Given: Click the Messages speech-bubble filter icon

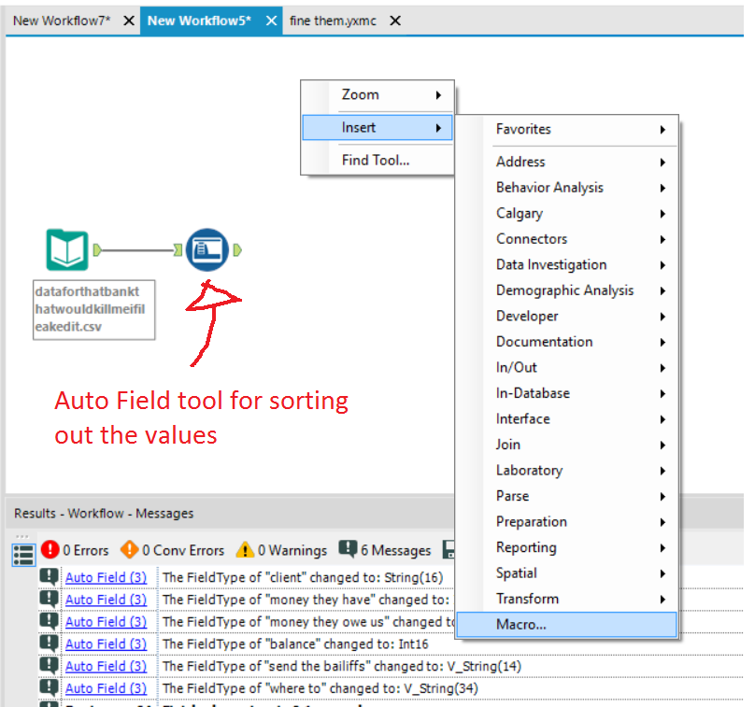Looking at the screenshot, I should pyautogui.click(x=348, y=550).
